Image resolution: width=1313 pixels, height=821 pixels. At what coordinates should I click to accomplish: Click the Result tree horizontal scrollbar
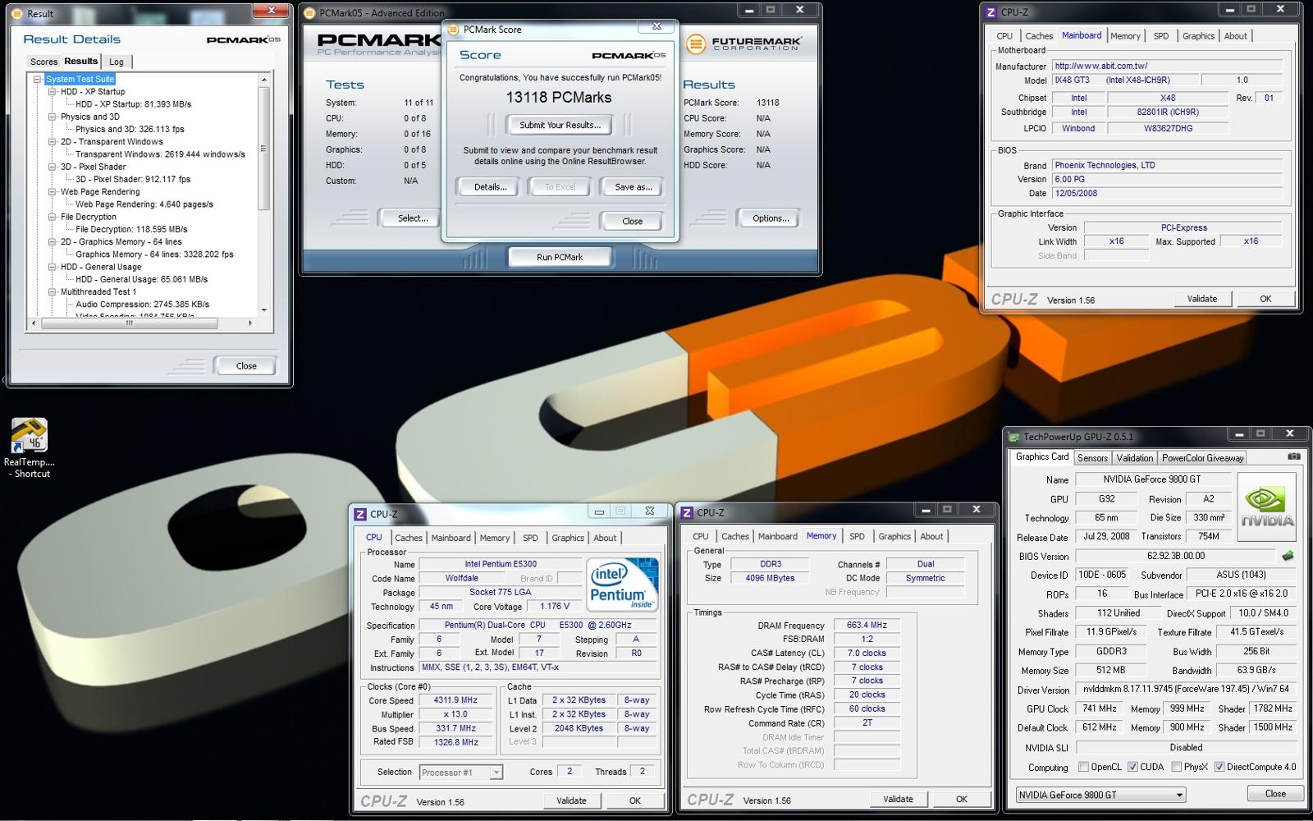pos(129,323)
